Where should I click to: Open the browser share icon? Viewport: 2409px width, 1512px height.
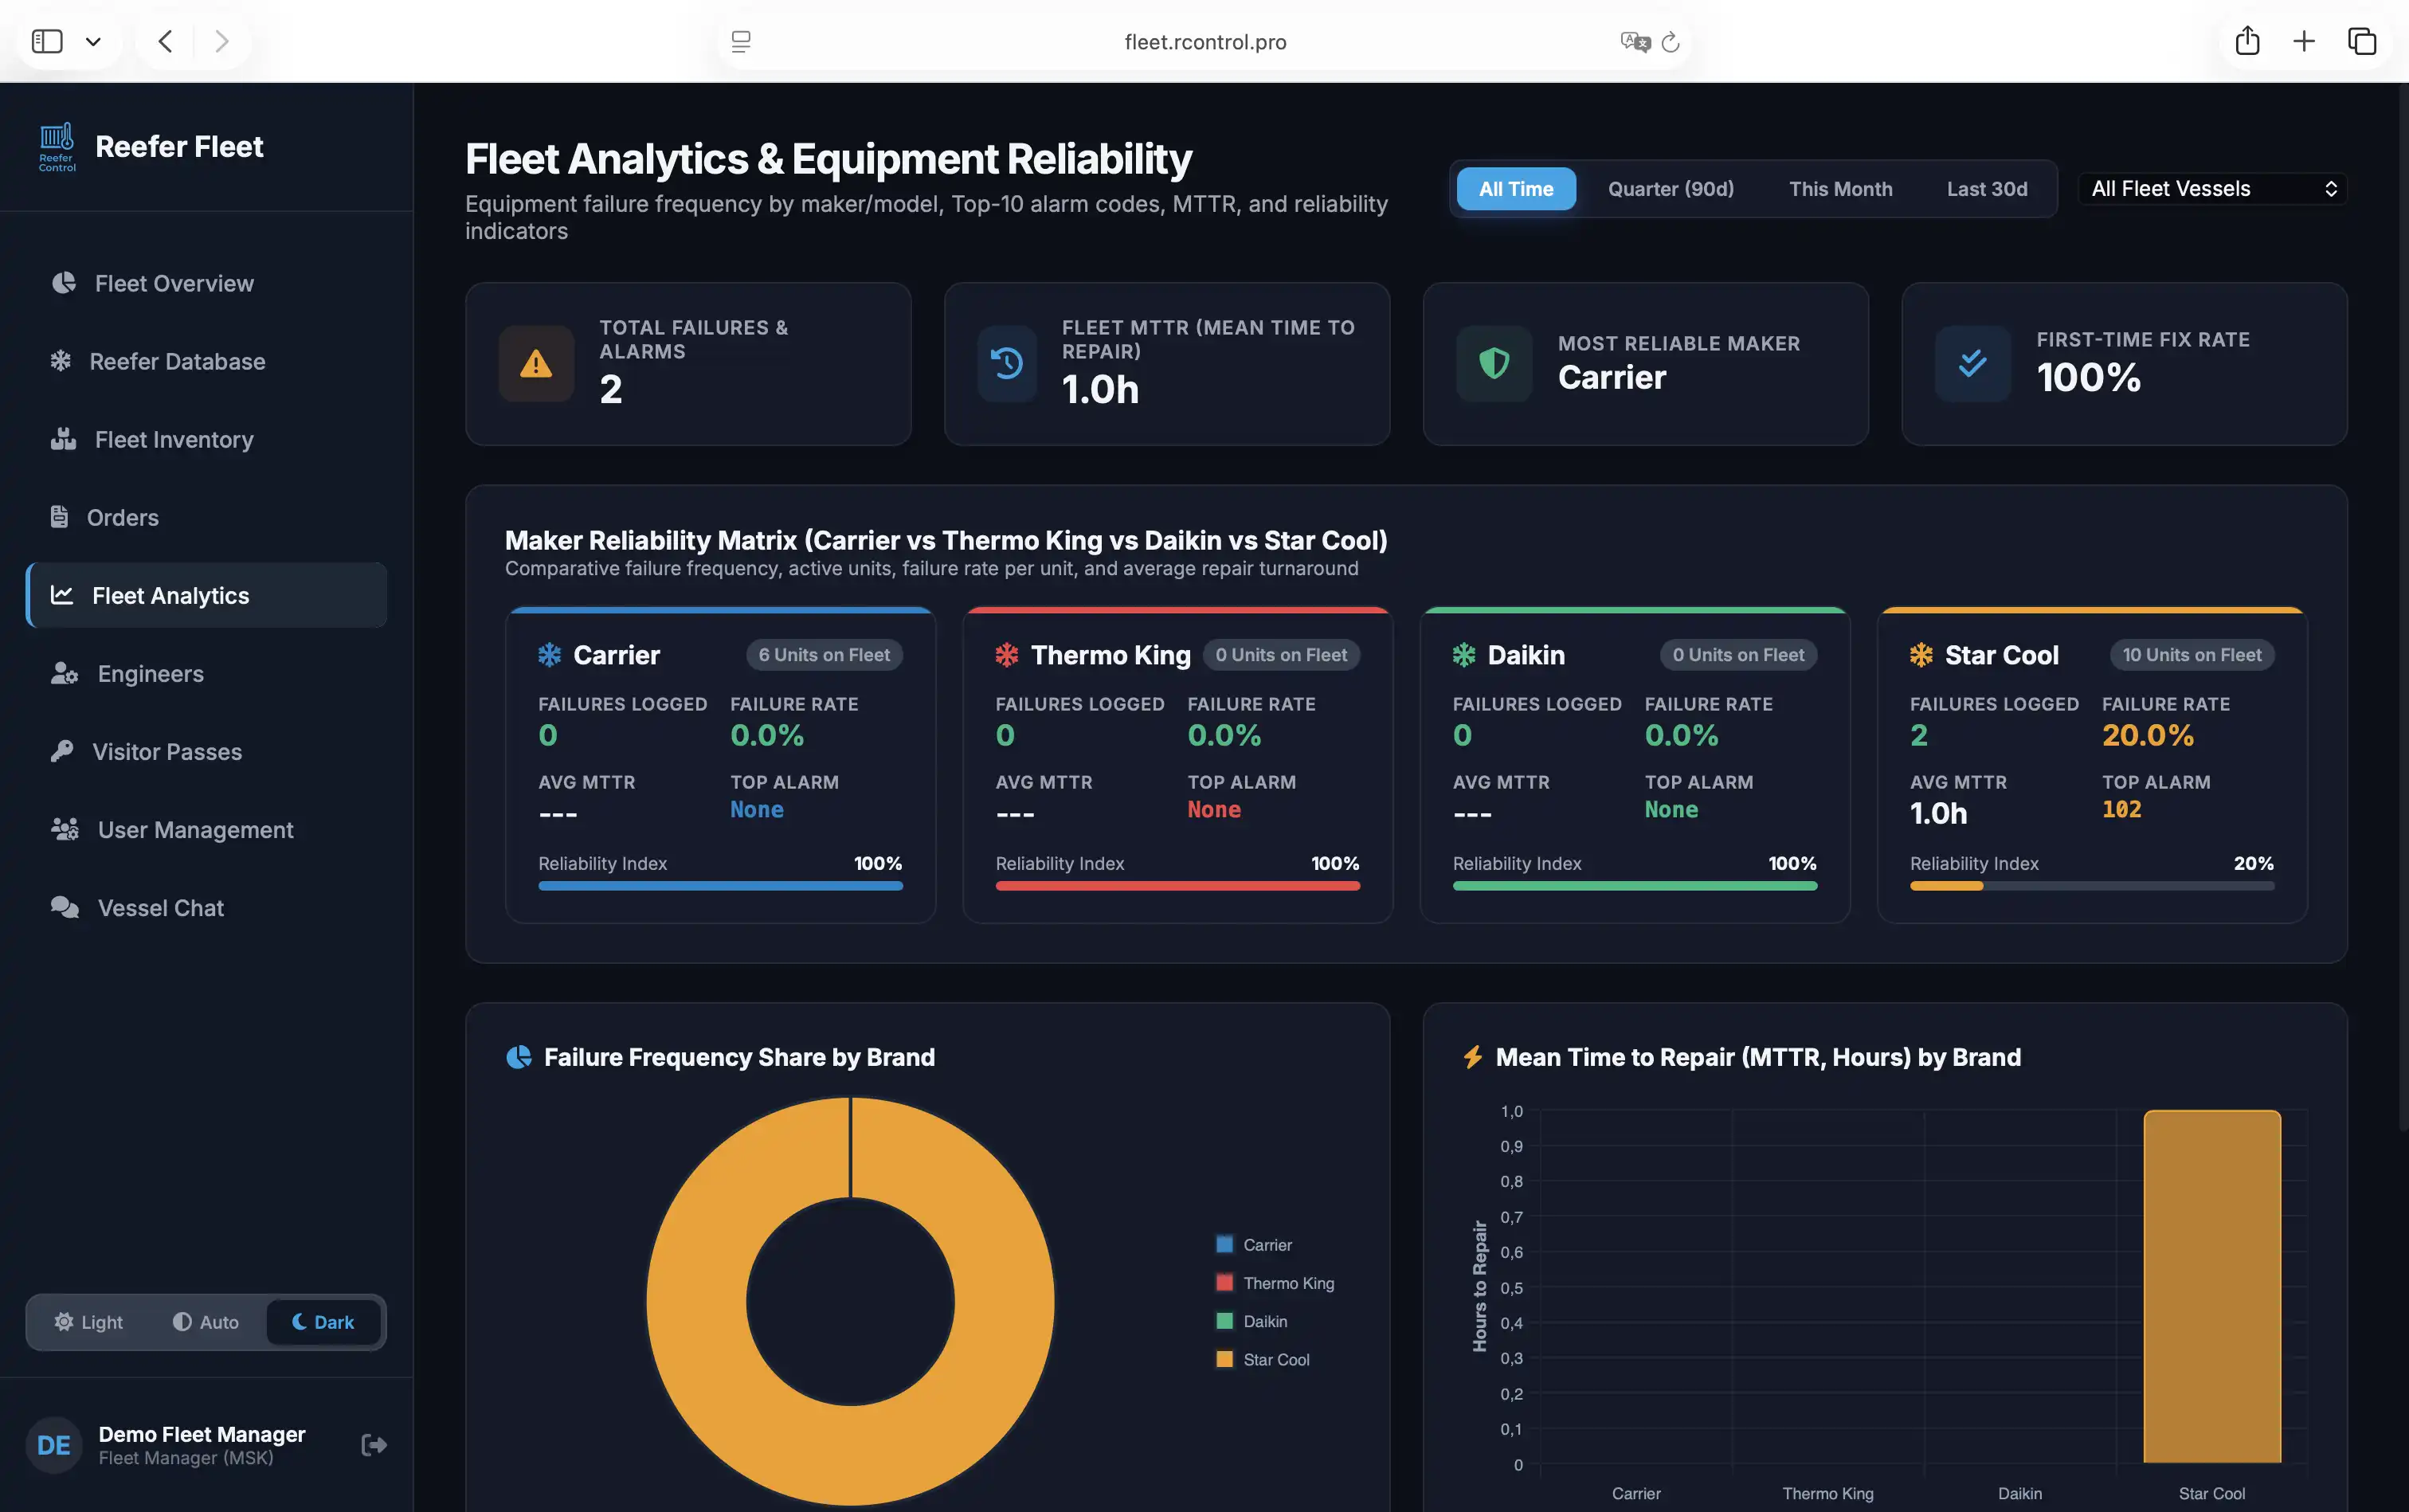(2247, 41)
